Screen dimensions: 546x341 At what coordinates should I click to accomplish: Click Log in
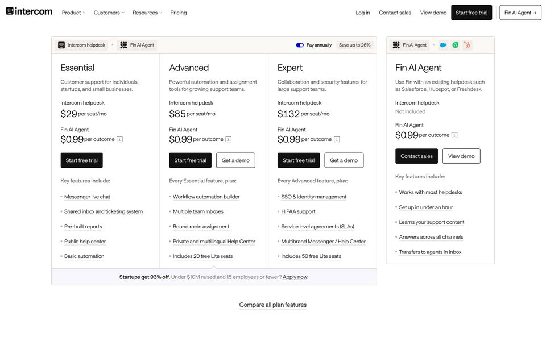(x=362, y=13)
